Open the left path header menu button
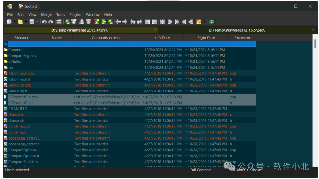The image size is (319, 179). pyautogui.click(x=155, y=30)
